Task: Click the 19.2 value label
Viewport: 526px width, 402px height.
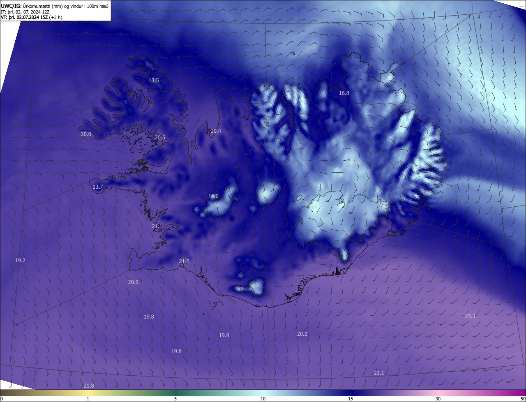Action: pos(20,261)
